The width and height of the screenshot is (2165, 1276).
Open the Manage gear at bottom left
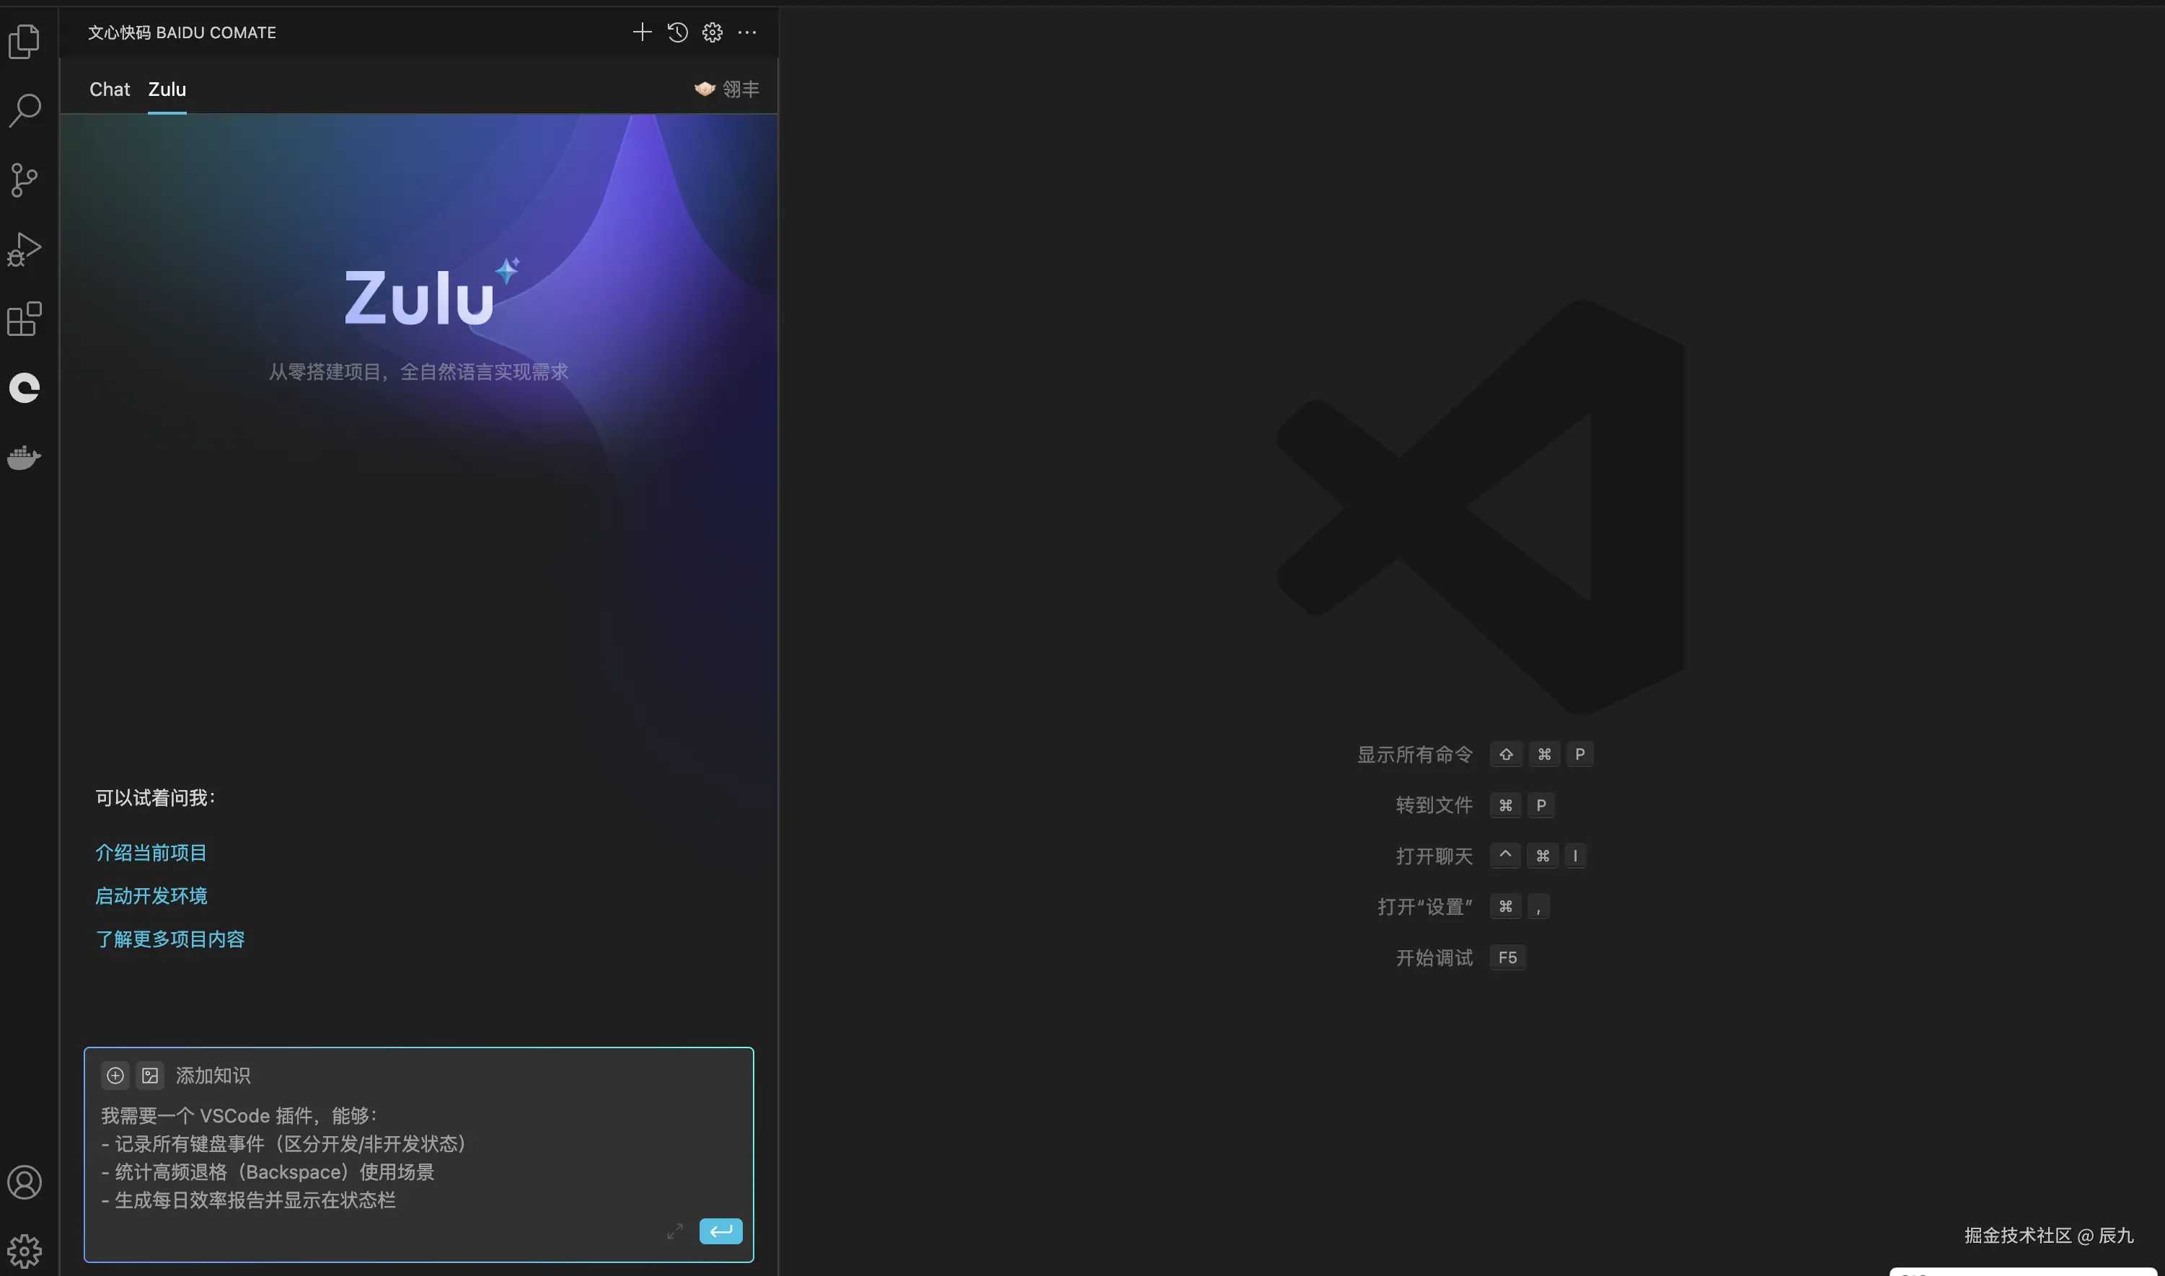[24, 1250]
